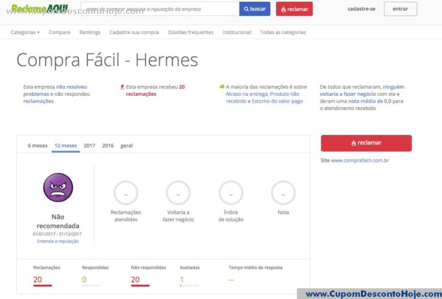Click the Avaliadas count of 1
Screen dimensions: 442x299
182,280
